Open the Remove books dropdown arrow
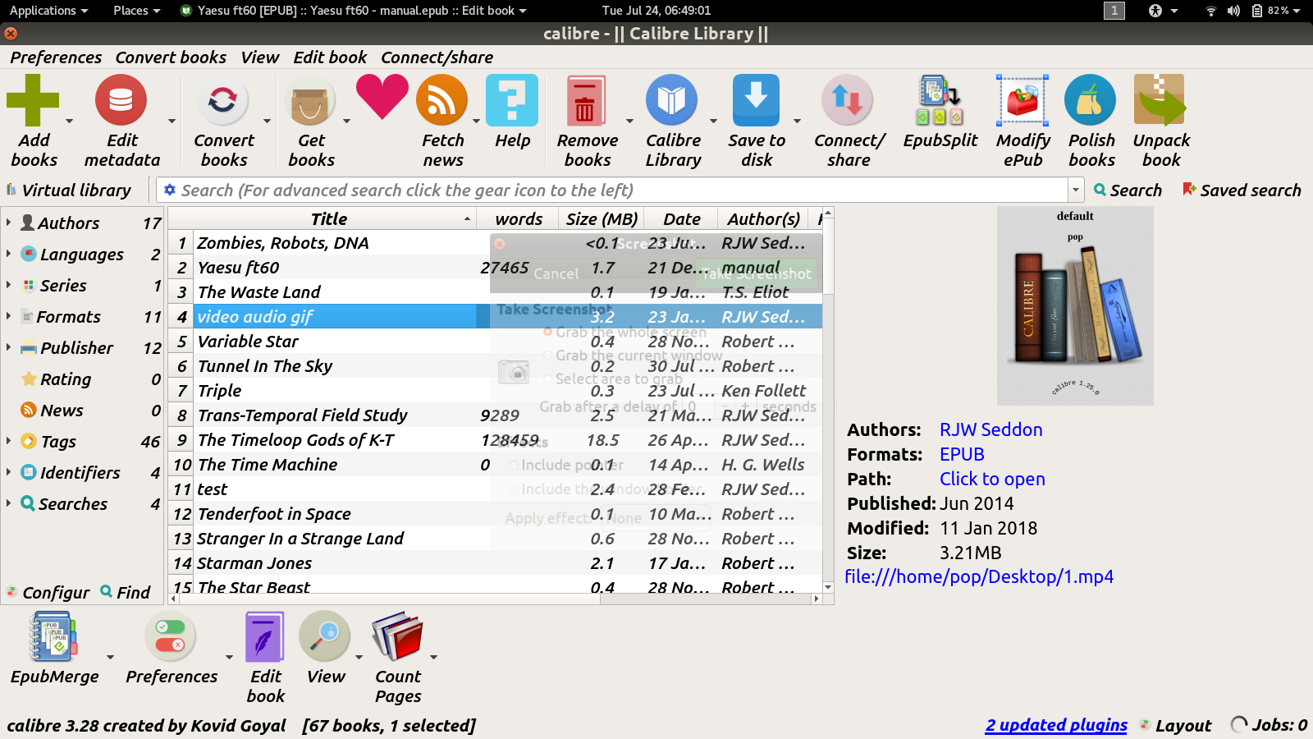The height and width of the screenshot is (739, 1313). pyautogui.click(x=629, y=122)
